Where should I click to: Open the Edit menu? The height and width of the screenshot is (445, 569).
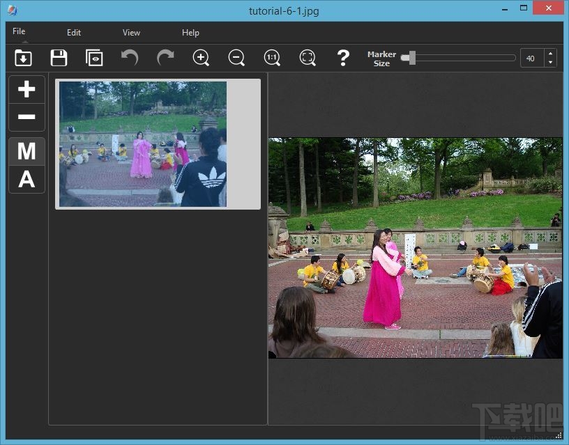point(73,32)
